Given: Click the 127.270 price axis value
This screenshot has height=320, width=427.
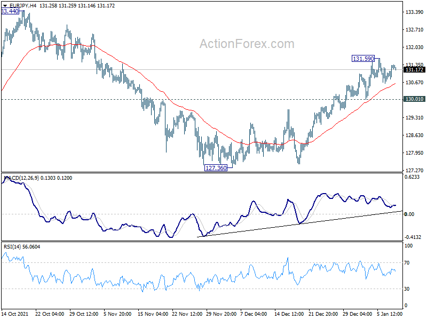Looking at the screenshot, I should click(x=415, y=171).
